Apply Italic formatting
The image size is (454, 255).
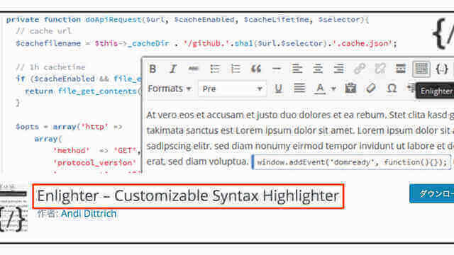click(x=173, y=69)
